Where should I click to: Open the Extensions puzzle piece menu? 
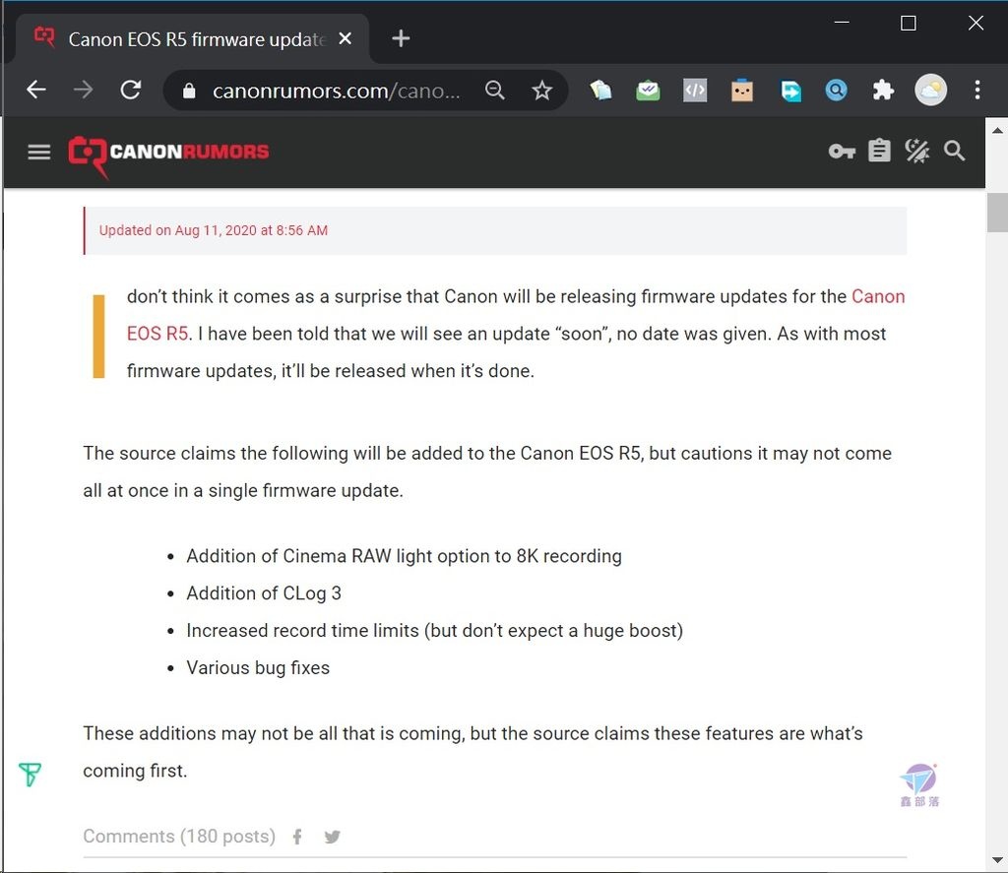coord(883,90)
